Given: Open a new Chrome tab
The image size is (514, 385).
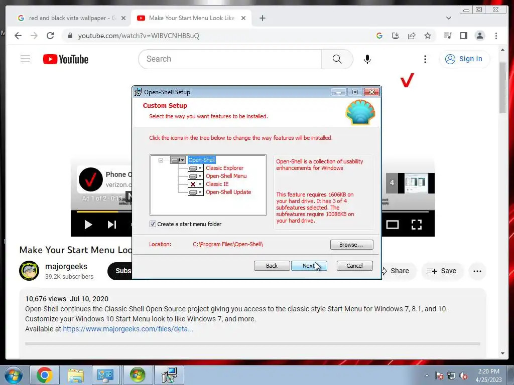Looking at the screenshot, I should (x=263, y=18).
